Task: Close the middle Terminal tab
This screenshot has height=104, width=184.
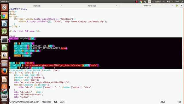Action: (116, 6)
